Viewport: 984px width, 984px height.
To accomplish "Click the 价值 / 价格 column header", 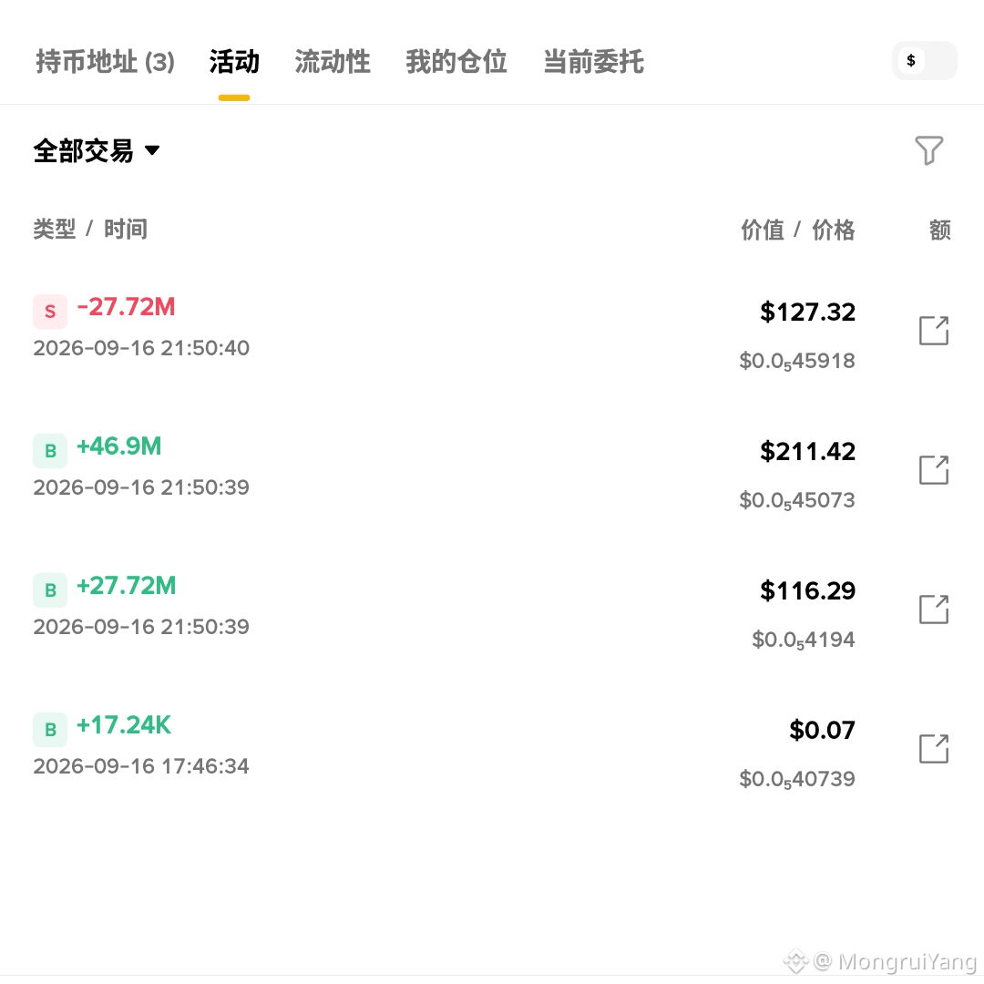I will click(797, 230).
